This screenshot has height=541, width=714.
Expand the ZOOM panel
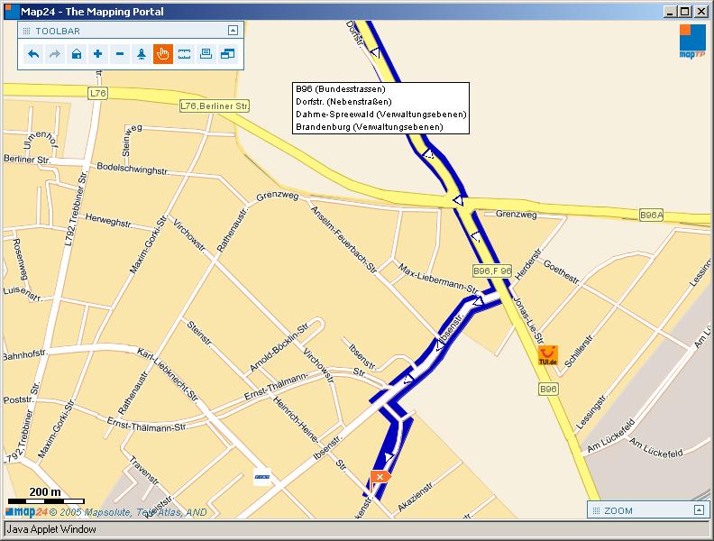pyautogui.click(x=698, y=510)
